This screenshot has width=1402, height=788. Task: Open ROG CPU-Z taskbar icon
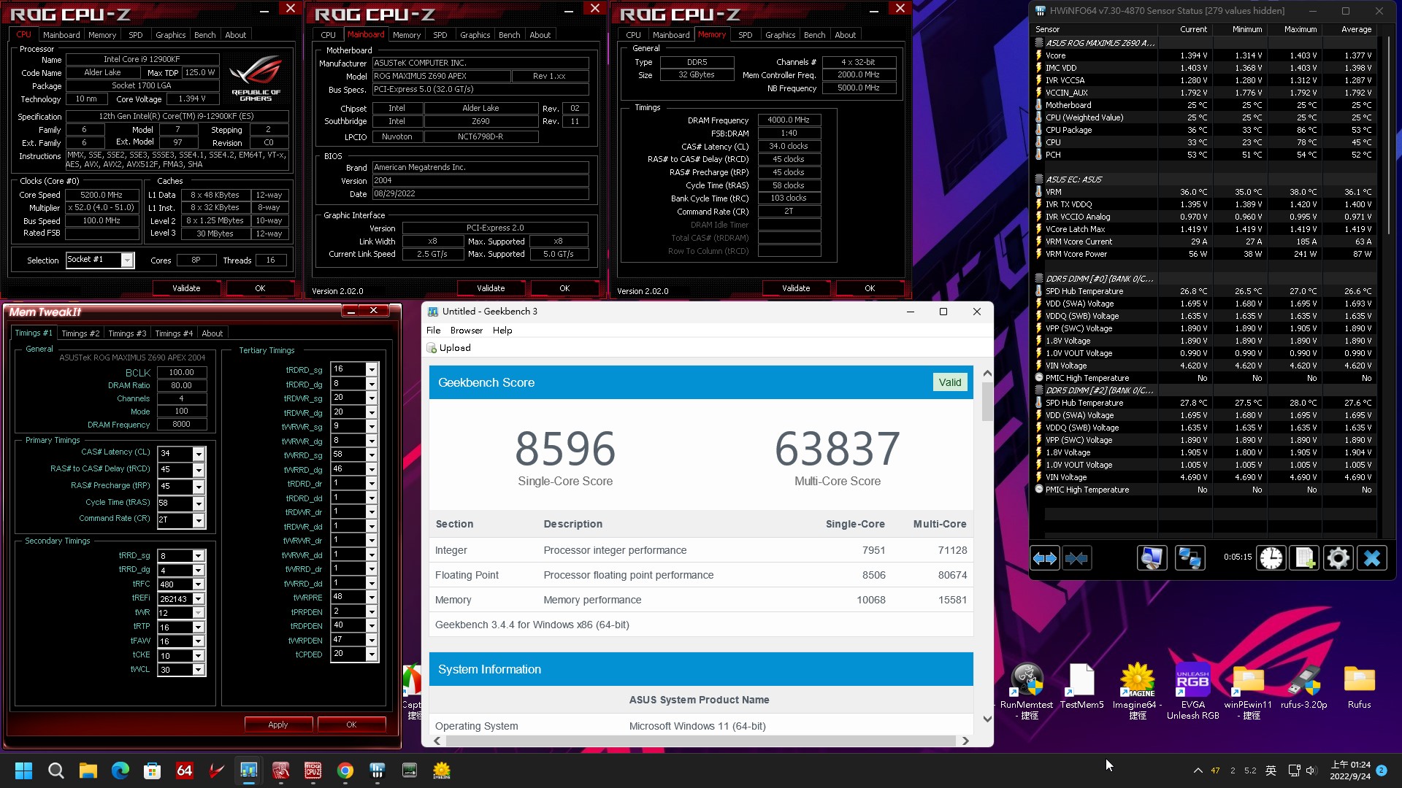pos(313,770)
